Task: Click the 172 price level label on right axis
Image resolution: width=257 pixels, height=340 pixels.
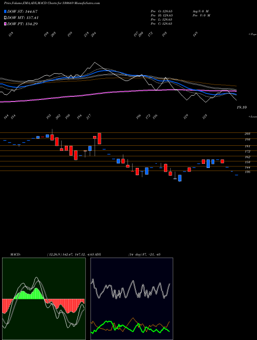Action: [247, 151]
